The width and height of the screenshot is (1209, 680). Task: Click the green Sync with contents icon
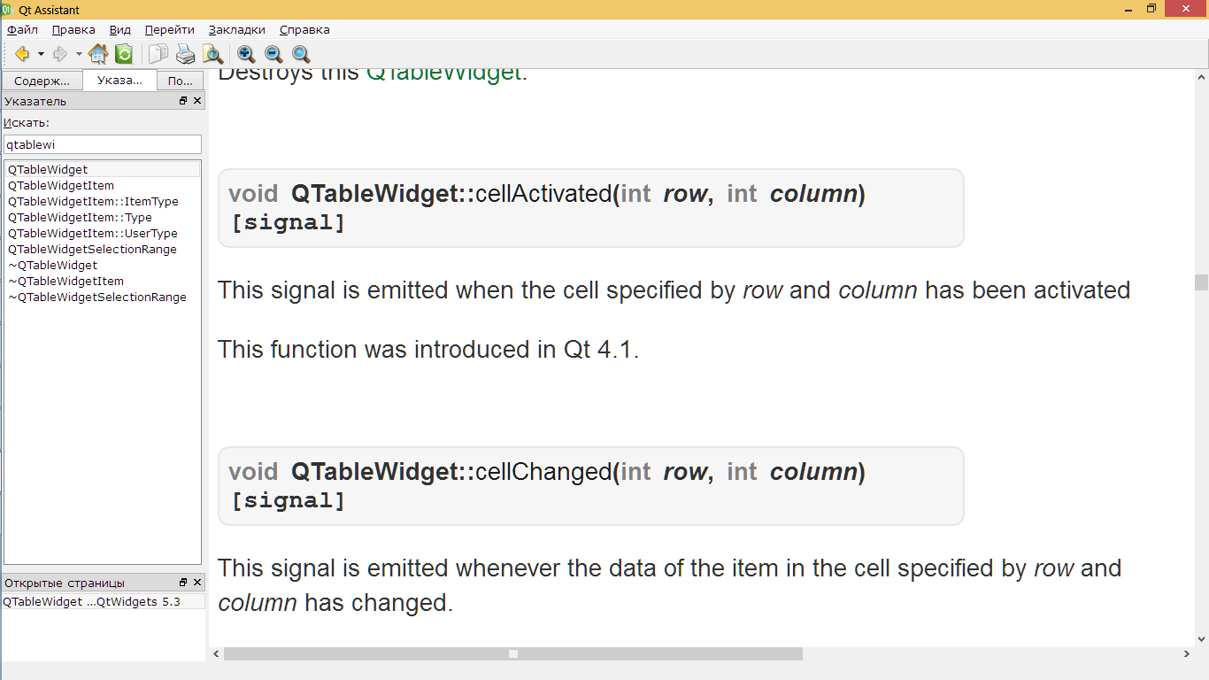(124, 54)
